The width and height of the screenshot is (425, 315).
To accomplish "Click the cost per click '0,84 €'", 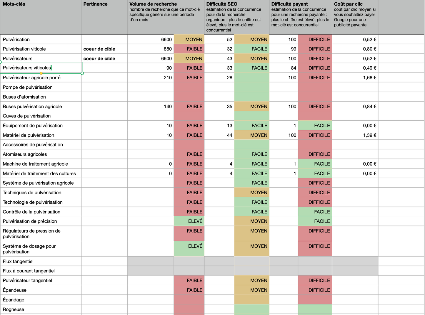I will pos(355,106).
